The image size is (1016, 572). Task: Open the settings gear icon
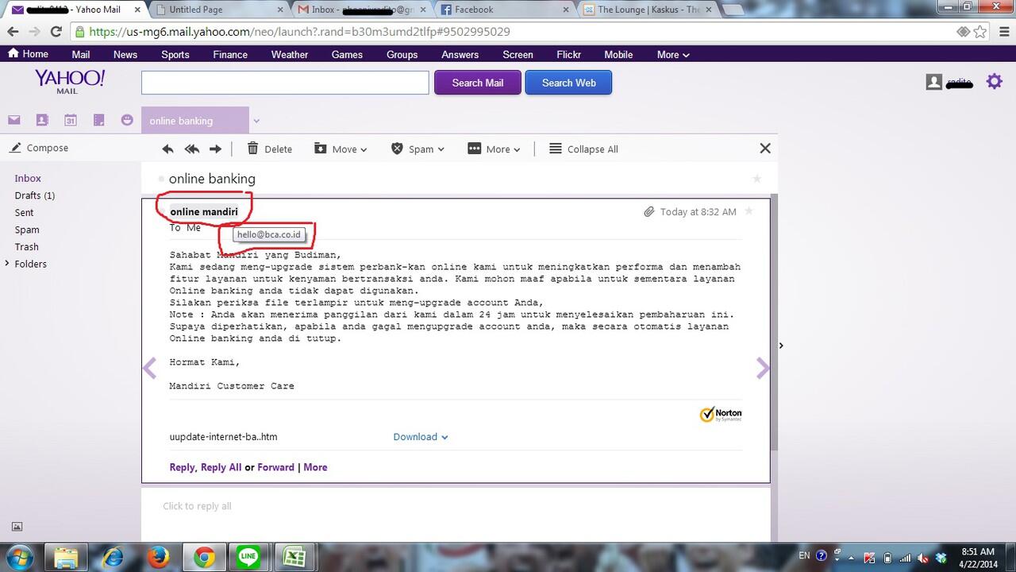click(x=995, y=81)
